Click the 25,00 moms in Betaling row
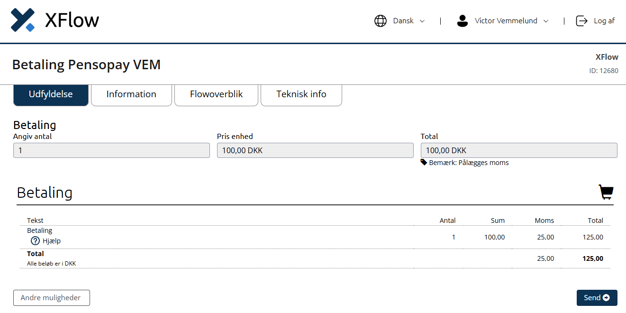Viewport: 626px width, 313px height. [x=545, y=237]
